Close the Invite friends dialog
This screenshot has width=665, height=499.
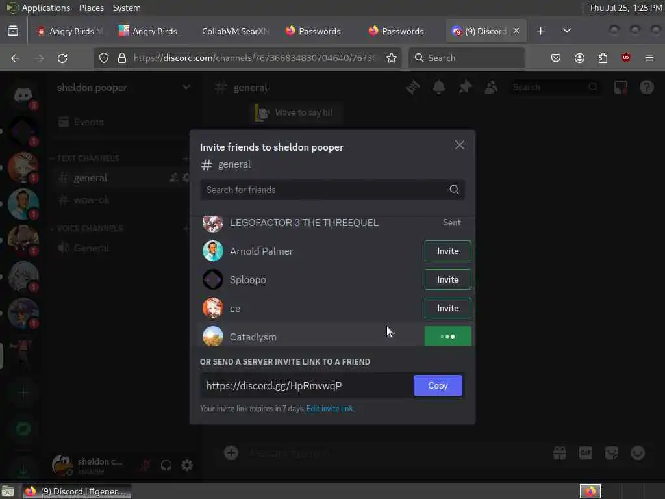(x=459, y=145)
